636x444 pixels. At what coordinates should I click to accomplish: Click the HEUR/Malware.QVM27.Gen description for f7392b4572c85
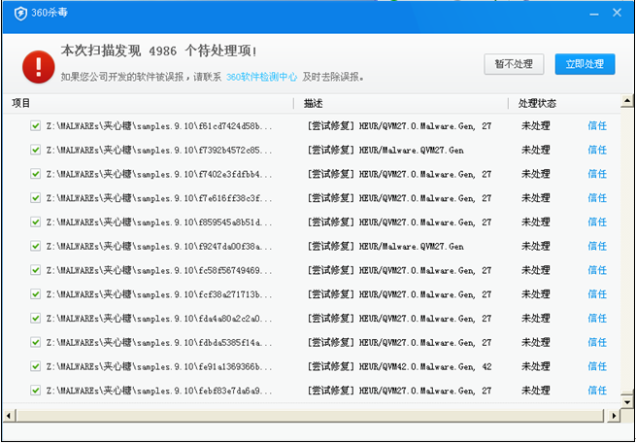click(x=385, y=151)
